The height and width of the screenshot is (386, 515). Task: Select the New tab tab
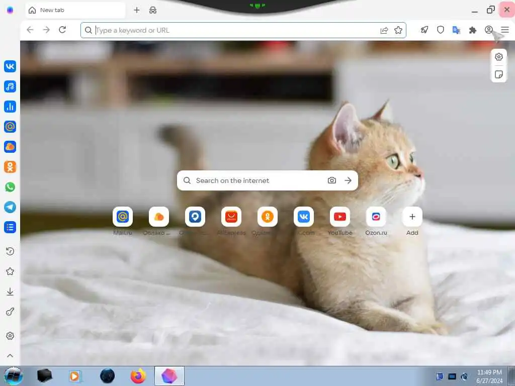coord(75,10)
